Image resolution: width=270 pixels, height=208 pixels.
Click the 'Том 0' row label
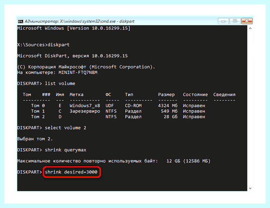pyautogui.click(x=38, y=106)
